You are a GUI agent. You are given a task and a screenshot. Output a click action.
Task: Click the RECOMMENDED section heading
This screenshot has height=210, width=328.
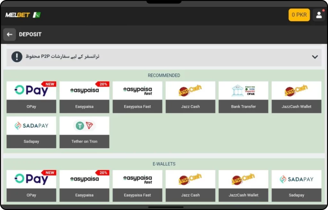tap(164, 75)
